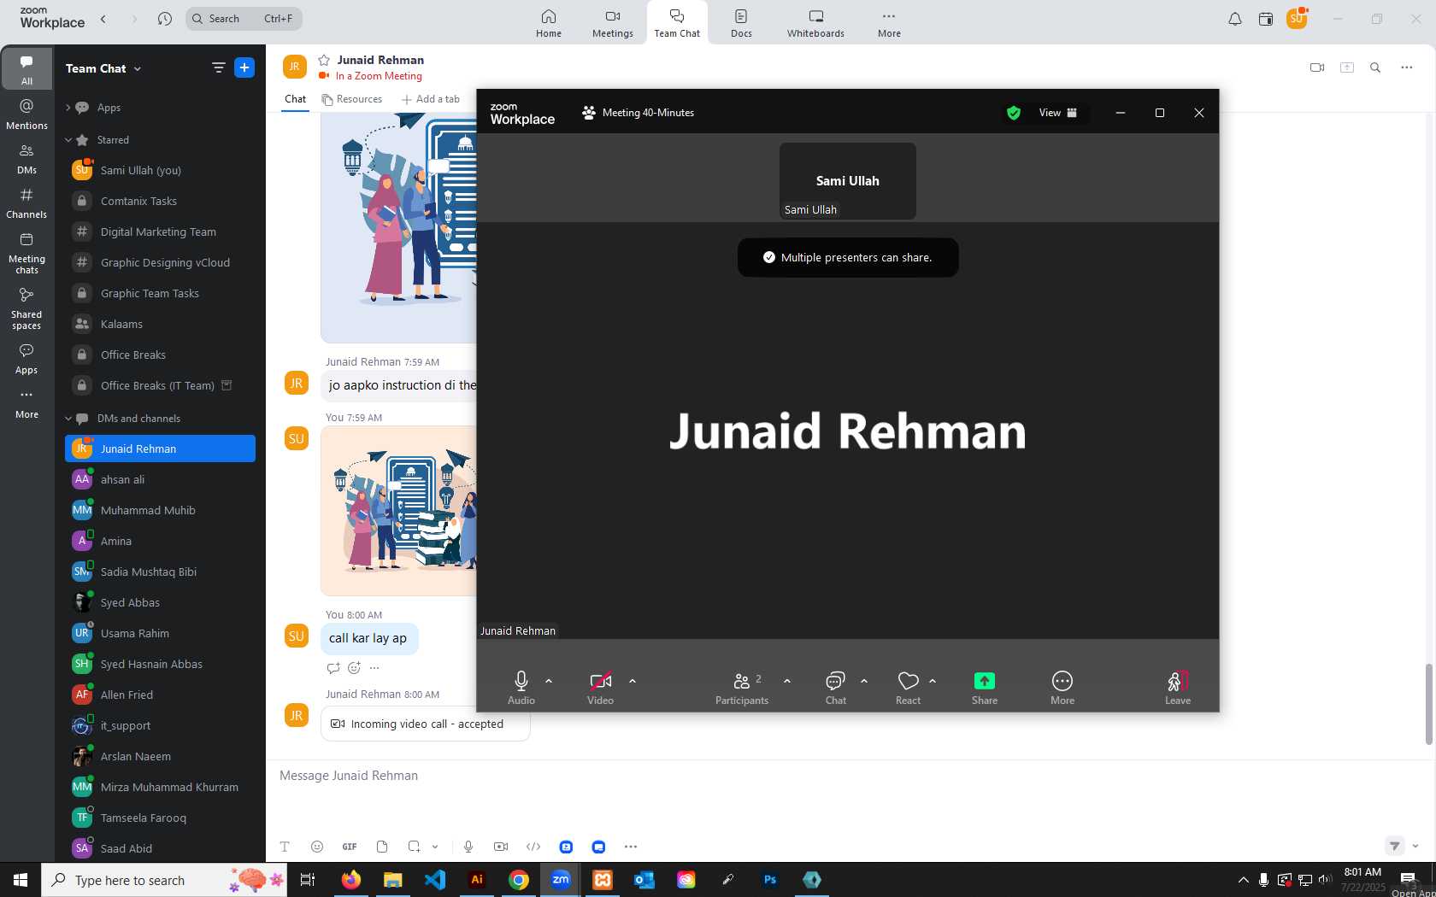
Task: Expand reactions options arrow
Action: pos(933,681)
